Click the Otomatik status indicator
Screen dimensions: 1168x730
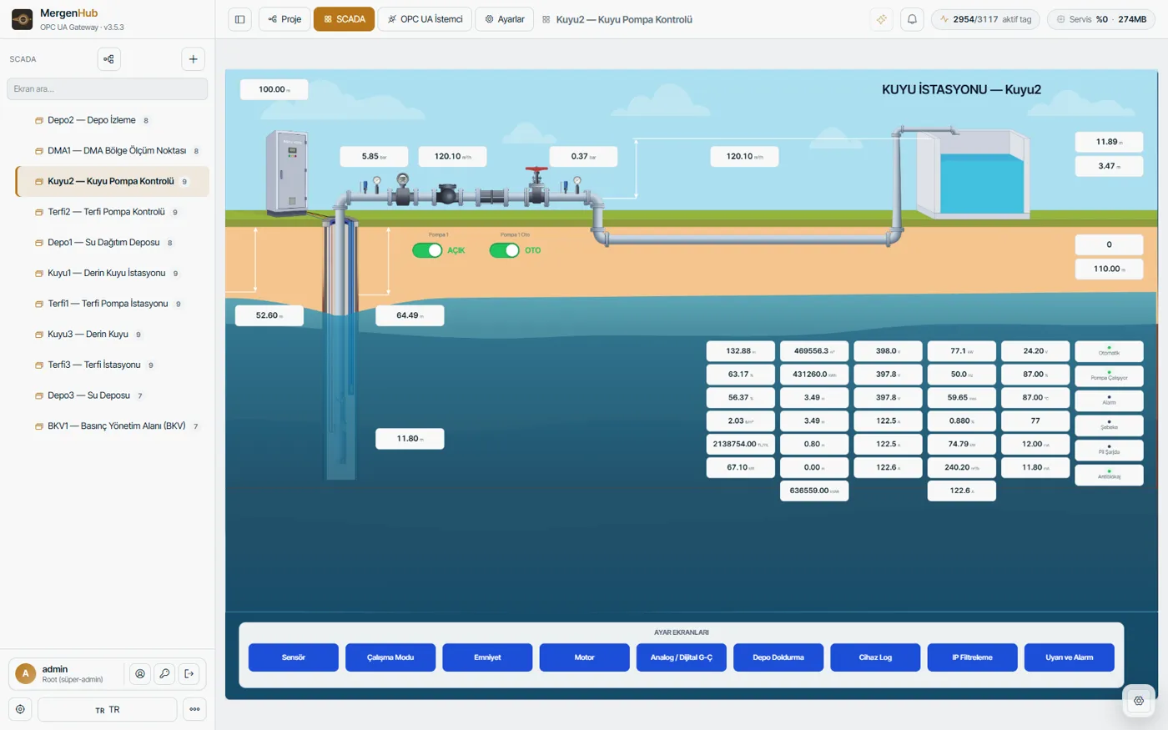click(1109, 350)
